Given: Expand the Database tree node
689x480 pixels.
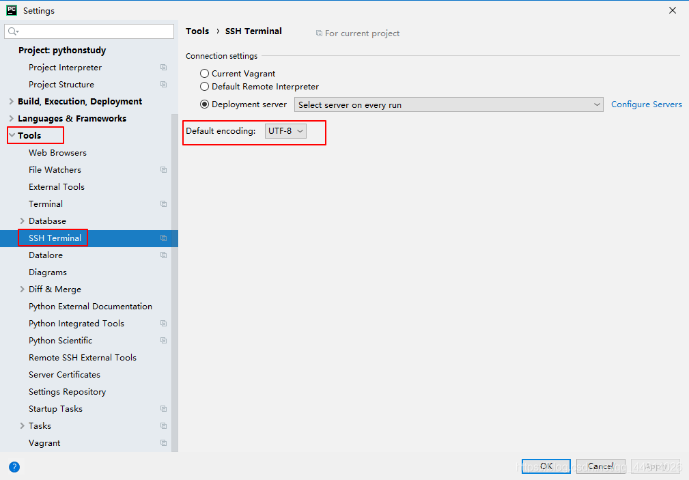Looking at the screenshot, I should (22, 221).
